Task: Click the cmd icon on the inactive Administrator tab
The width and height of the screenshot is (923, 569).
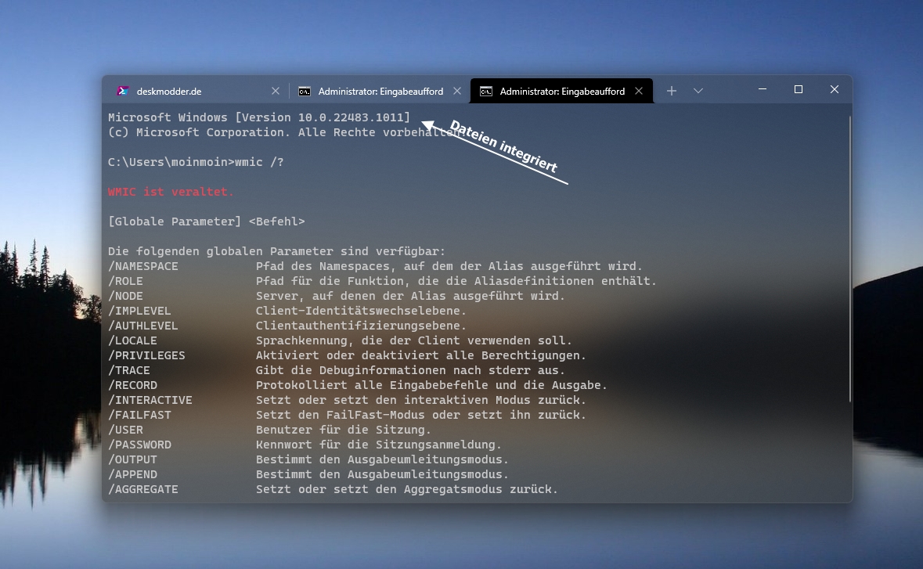Action: click(x=305, y=91)
